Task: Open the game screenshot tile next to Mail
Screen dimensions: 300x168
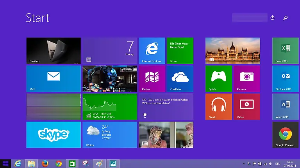Action: pyautogui.click(x=110, y=79)
